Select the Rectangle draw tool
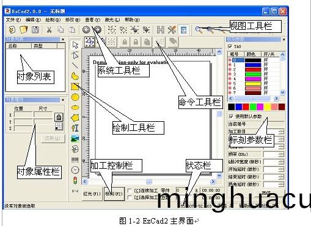Image resolution: width=311 pixels, height=226 pixels. pos(75,87)
